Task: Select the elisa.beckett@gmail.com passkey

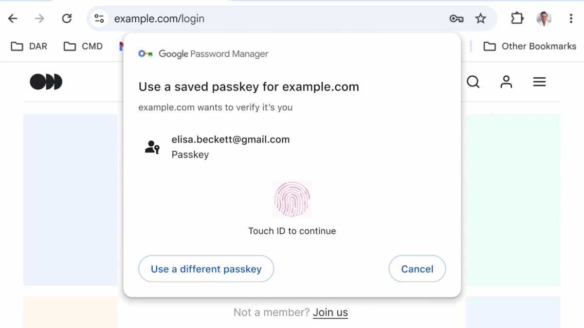Action: [230, 146]
